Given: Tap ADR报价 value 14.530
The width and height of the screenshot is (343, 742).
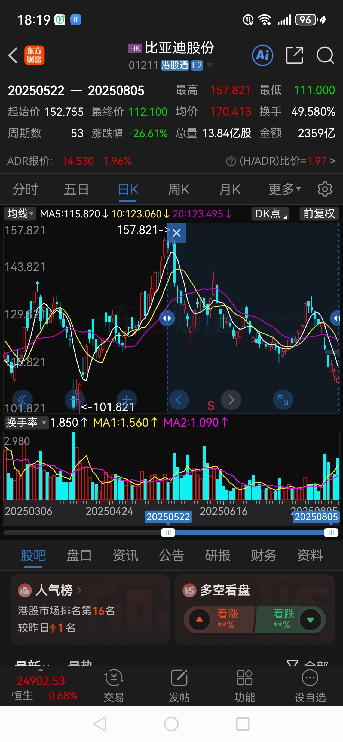Looking at the screenshot, I should click(78, 161).
